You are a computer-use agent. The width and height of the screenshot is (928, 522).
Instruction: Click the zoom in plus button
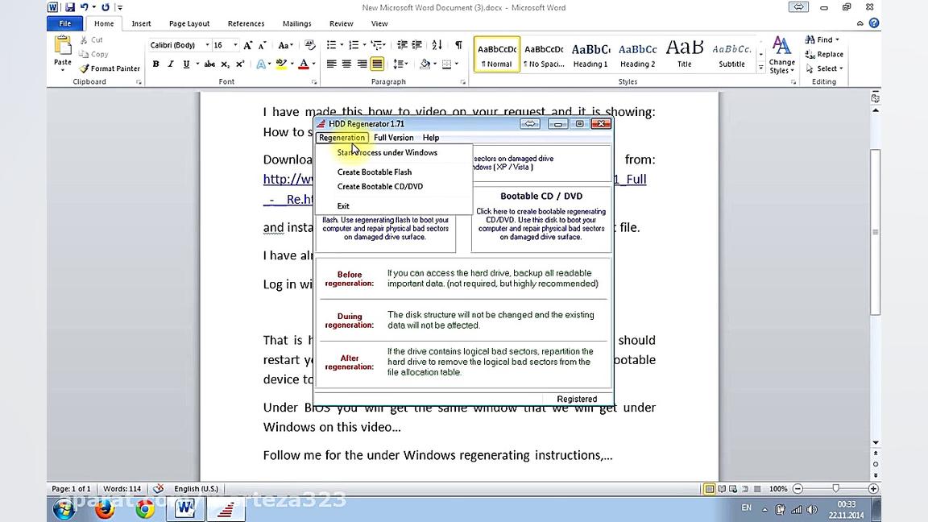873,489
